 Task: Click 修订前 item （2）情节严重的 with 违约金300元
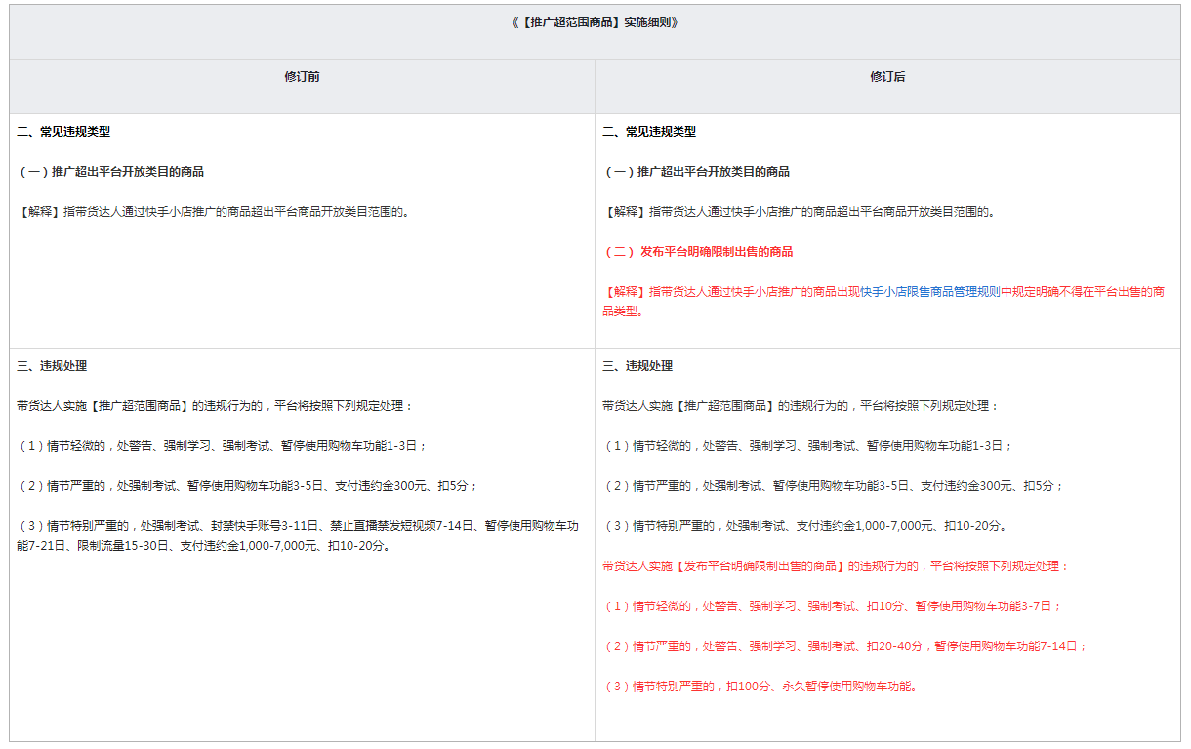click(x=247, y=486)
